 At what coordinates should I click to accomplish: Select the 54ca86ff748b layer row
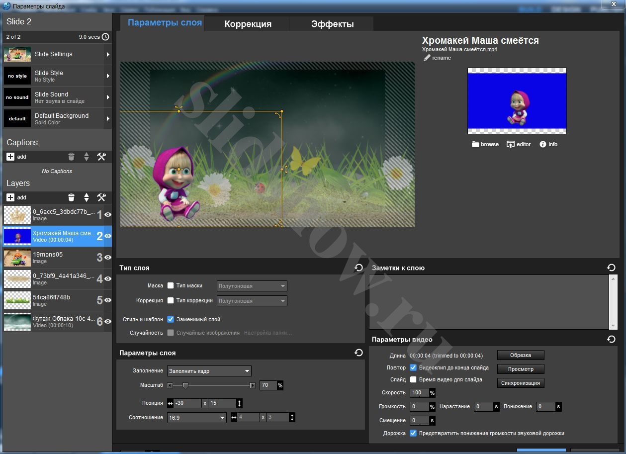coord(57,300)
